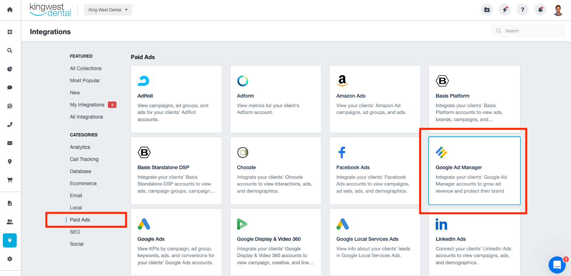
Task: Click the LinkedIn Ads card title
Action: coord(451,239)
